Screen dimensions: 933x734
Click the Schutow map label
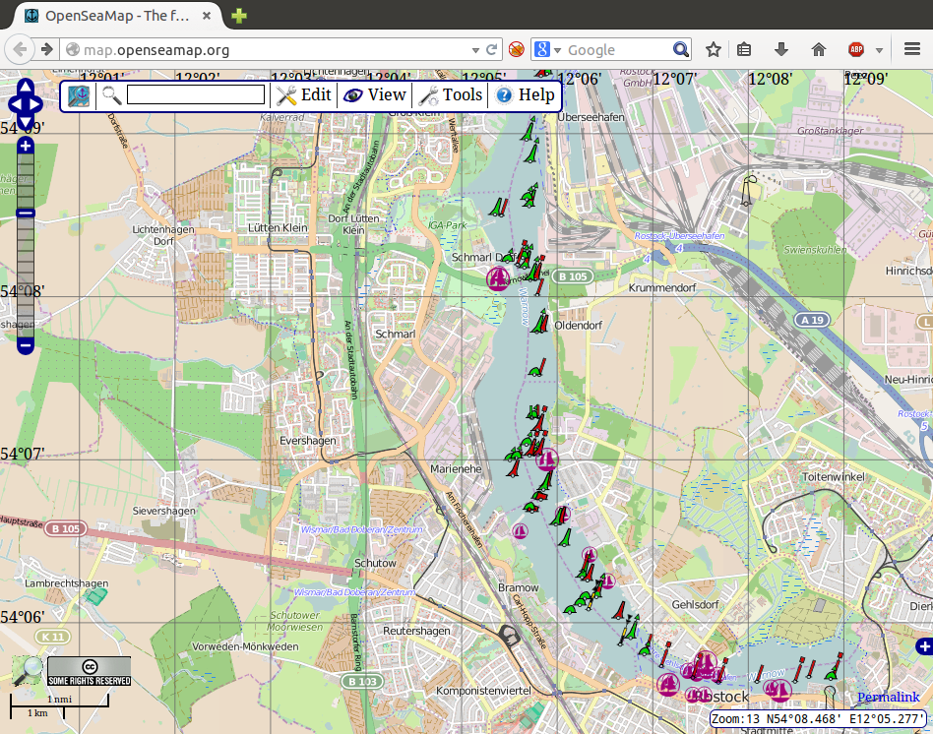point(375,563)
